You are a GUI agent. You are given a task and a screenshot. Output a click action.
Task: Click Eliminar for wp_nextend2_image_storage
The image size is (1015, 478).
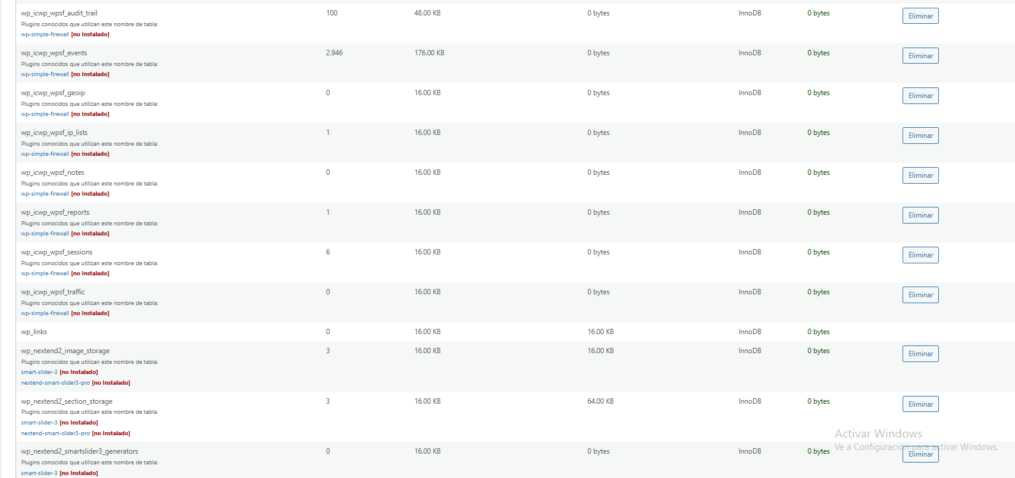pos(920,354)
